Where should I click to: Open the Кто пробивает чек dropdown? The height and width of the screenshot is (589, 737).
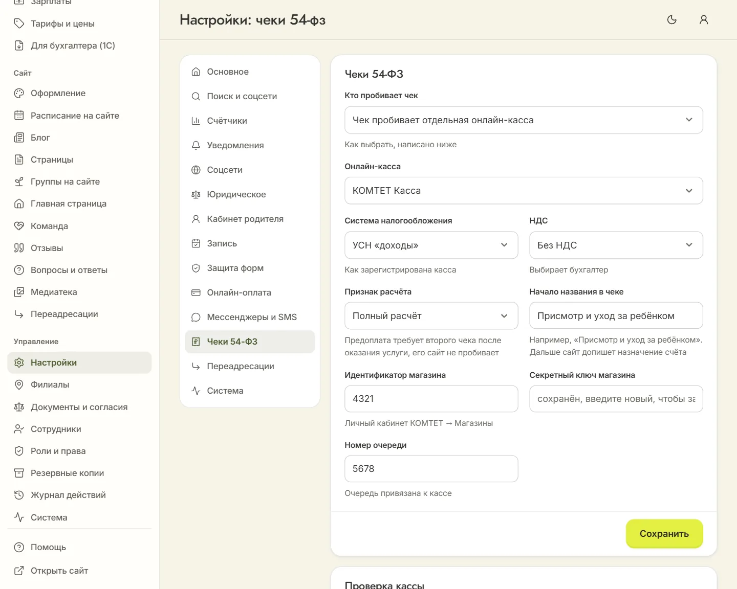click(524, 120)
